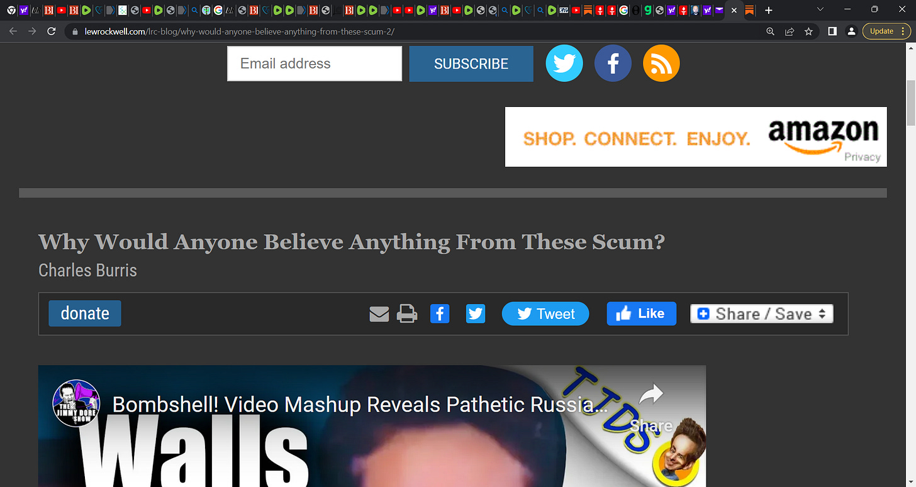The image size is (916, 487).
Task: Open the Amazon Shop Connect Enjoy ad
Action: 696,137
